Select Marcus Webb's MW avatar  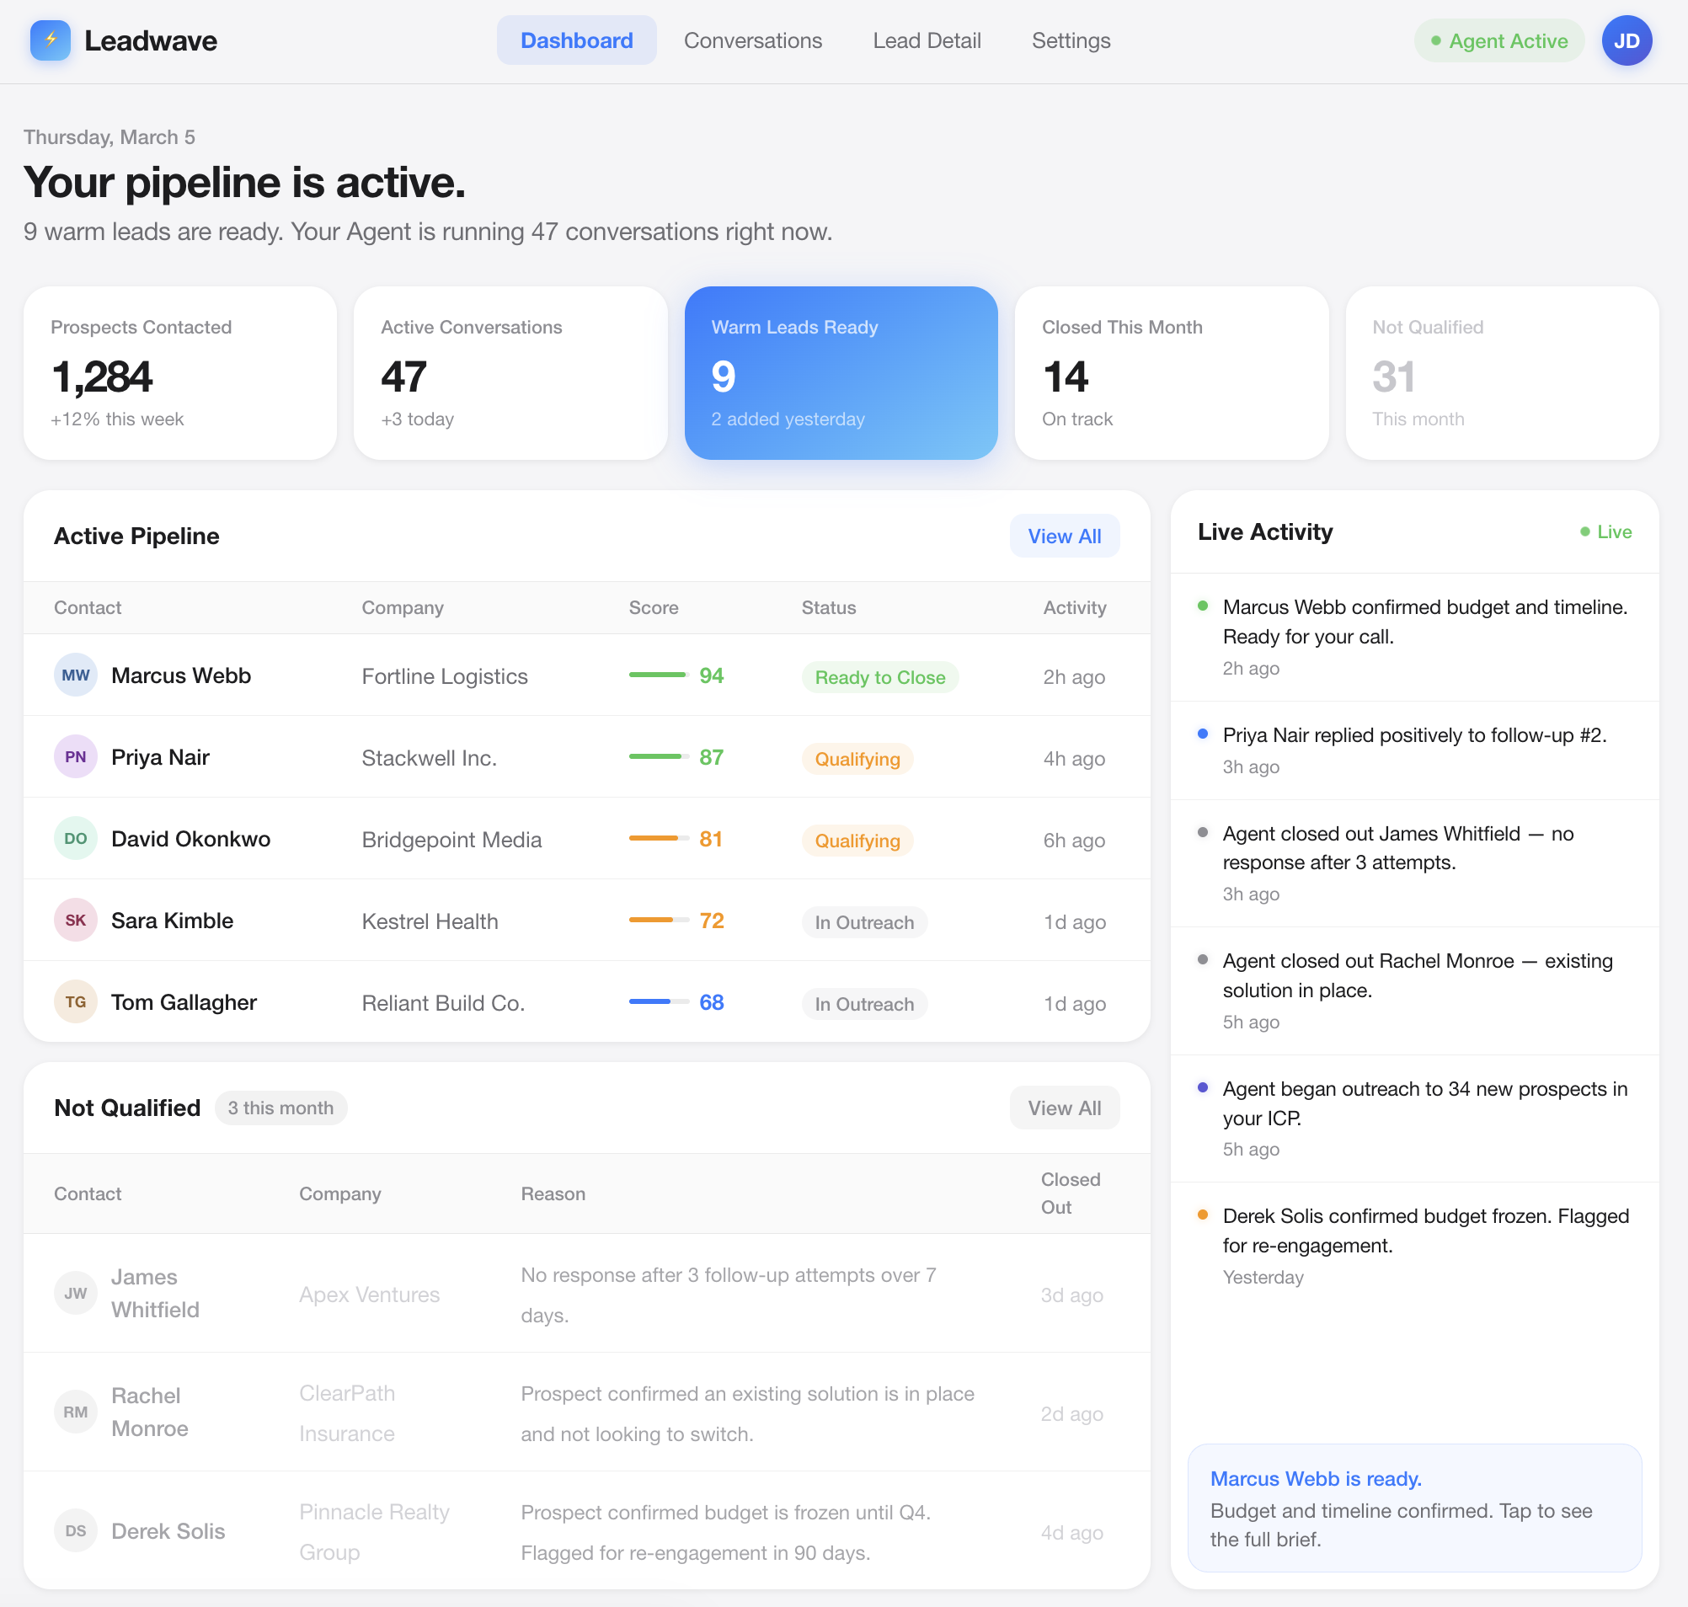point(76,675)
